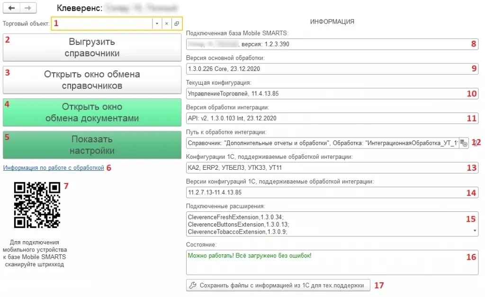Select the text CleverenceFreshExtension,1.3.0.34;
485x297 pixels.
(236, 217)
